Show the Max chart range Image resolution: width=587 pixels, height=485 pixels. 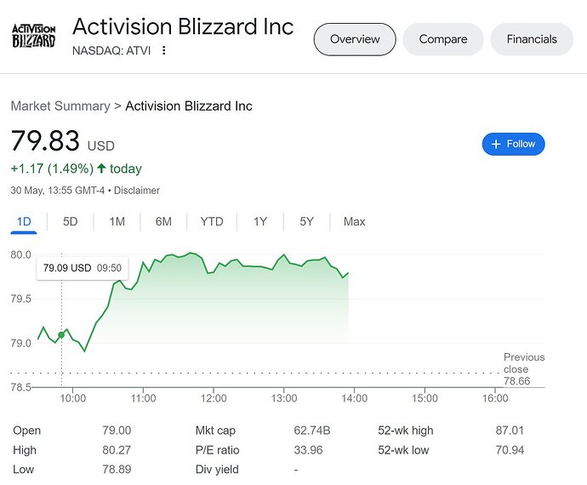coord(354,222)
